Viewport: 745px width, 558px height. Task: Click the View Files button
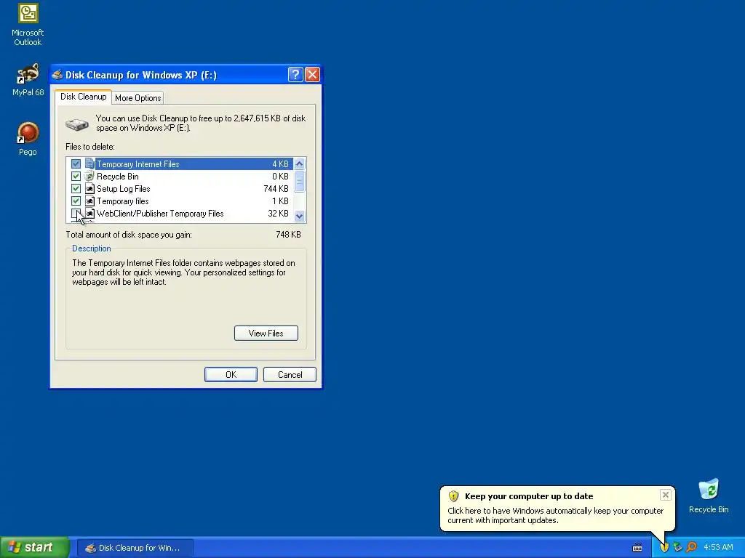click(x=266, y=333)
